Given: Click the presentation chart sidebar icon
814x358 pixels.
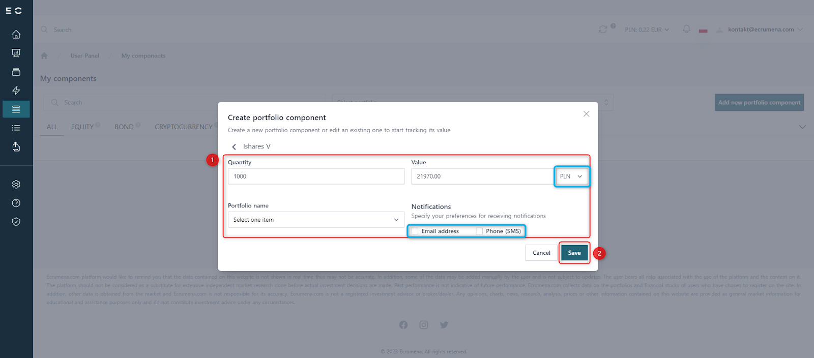Looking at the screenshot, I should [16, 53].
